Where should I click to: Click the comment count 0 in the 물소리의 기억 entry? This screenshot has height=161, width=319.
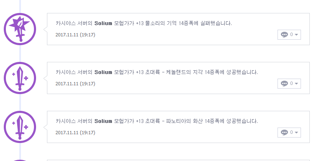coord(291,35)
